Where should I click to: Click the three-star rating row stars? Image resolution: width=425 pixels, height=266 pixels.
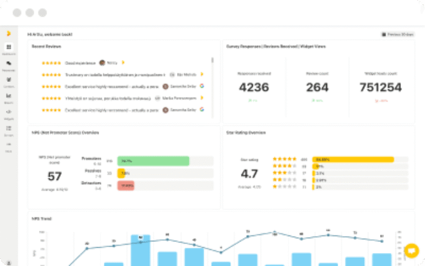pyautogui.click(x=285, y=173)
